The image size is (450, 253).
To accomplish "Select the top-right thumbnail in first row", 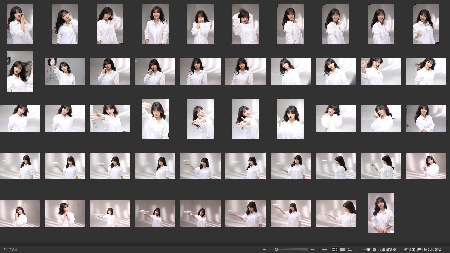I will [426, 24].
